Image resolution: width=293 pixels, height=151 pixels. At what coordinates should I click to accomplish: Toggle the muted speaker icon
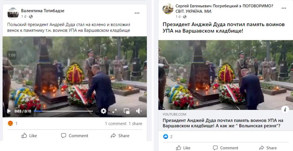(x=139, y=111)
